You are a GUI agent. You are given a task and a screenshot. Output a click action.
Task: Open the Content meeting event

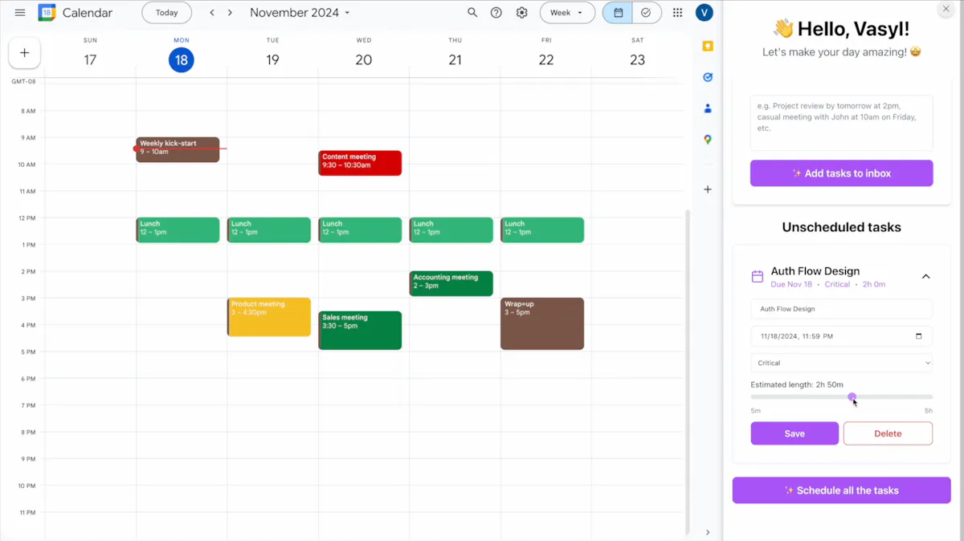(360, 163)
